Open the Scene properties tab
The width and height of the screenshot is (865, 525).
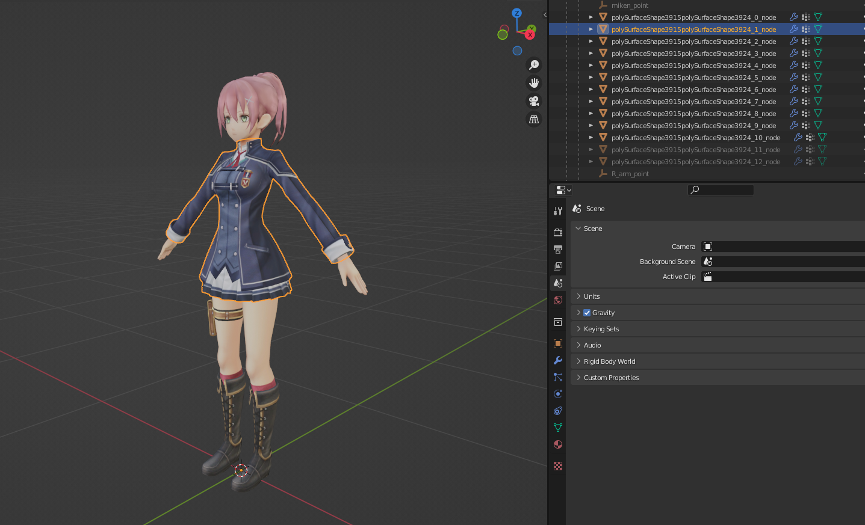pyautogui.click(x=558, y=283)
